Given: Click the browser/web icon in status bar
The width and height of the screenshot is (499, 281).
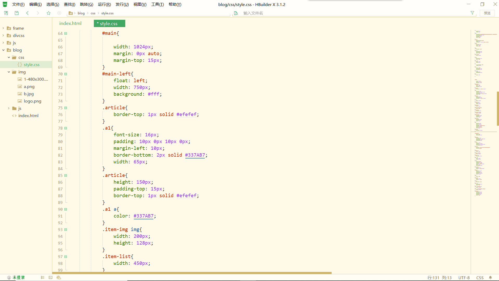Looking at the screenshot, I should (x=59, y=278).
